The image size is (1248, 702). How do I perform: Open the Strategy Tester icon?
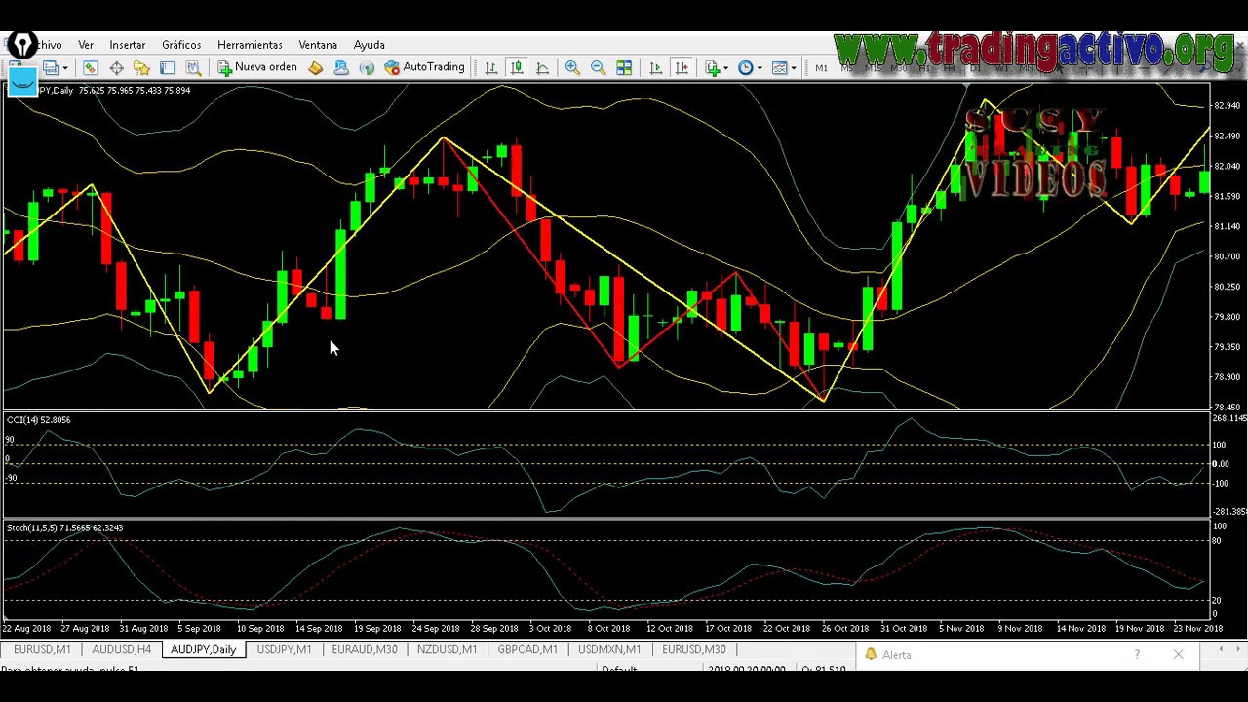click(193, 67)
